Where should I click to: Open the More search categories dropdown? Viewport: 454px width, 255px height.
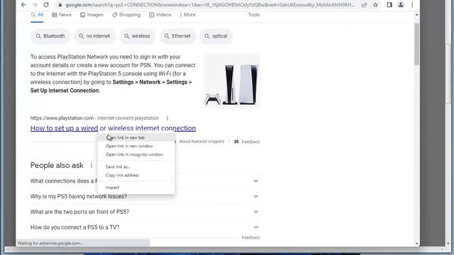point(187,15)
